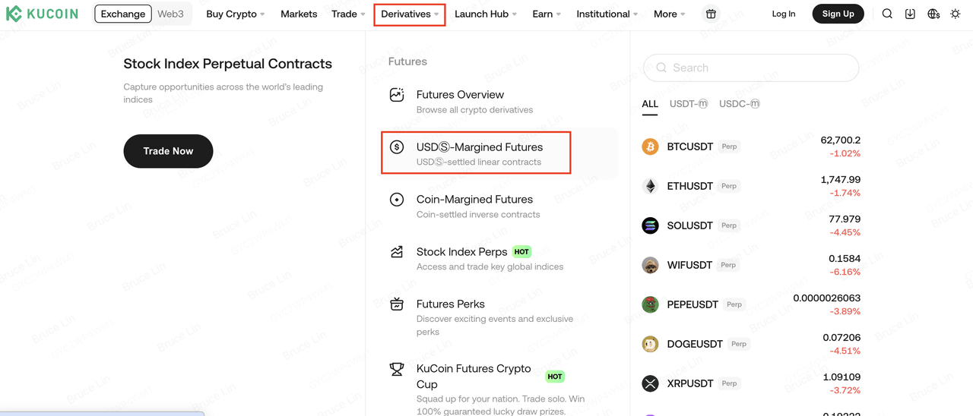Click the Bitcoin coin icon for BTCUSDT
Screen dimensions: 973x416
[x=650, y=147]
